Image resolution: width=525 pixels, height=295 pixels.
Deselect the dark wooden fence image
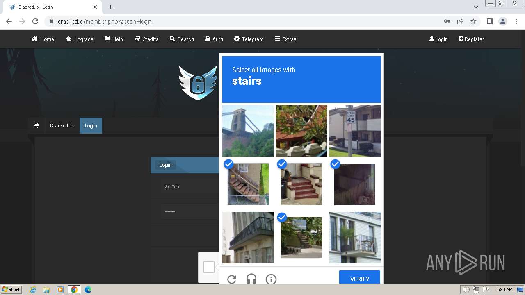pos(355,184)
